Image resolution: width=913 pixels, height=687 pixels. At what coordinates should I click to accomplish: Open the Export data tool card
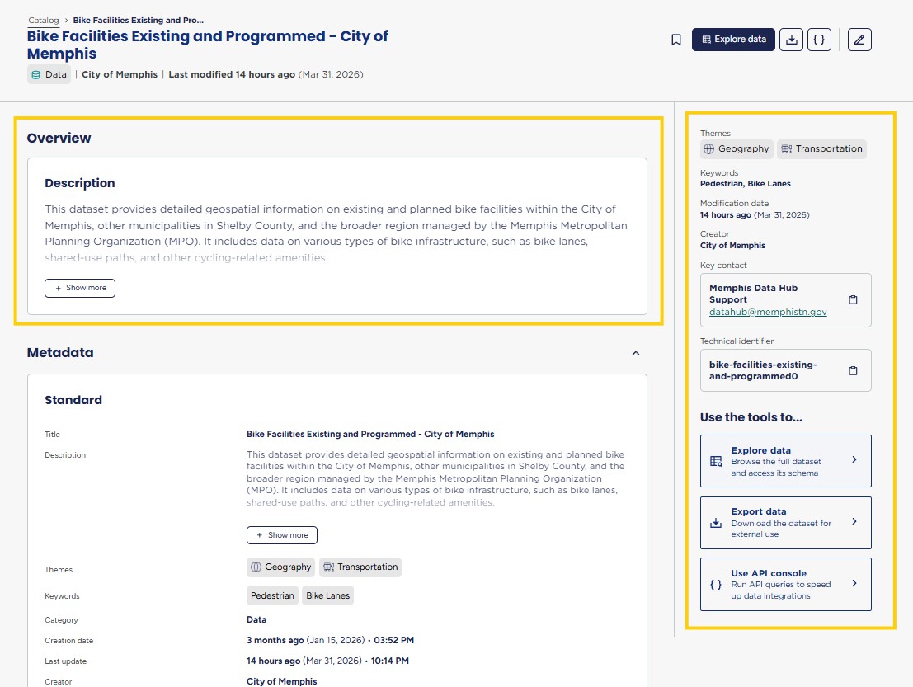pos(785,523)
